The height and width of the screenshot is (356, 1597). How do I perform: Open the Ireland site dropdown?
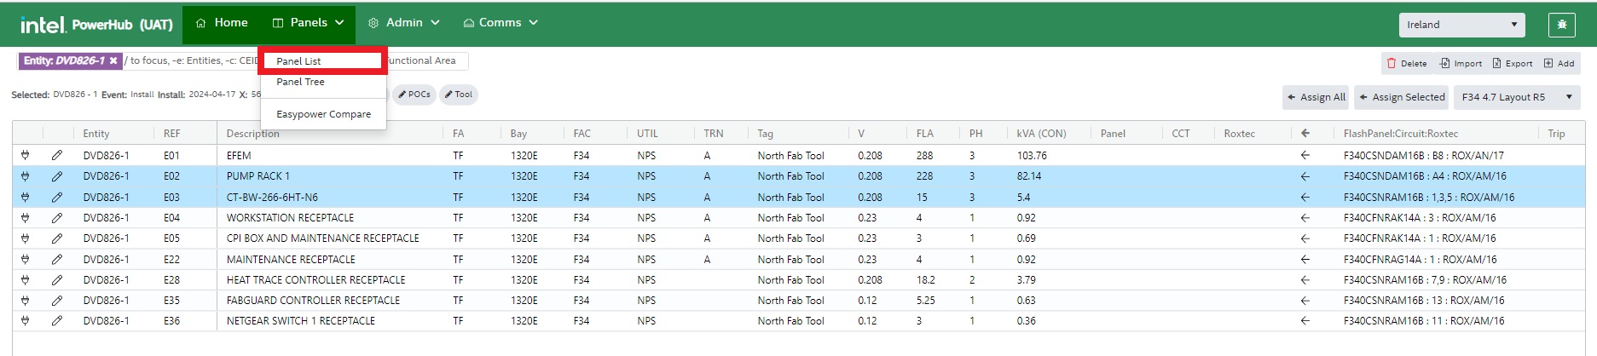point(1461,25)
